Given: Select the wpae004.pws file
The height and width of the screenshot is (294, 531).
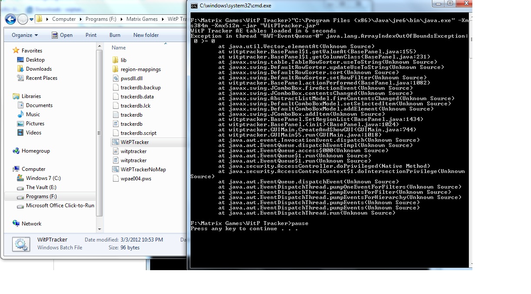Looking at the screenshot, I should (x=131, y=179).
